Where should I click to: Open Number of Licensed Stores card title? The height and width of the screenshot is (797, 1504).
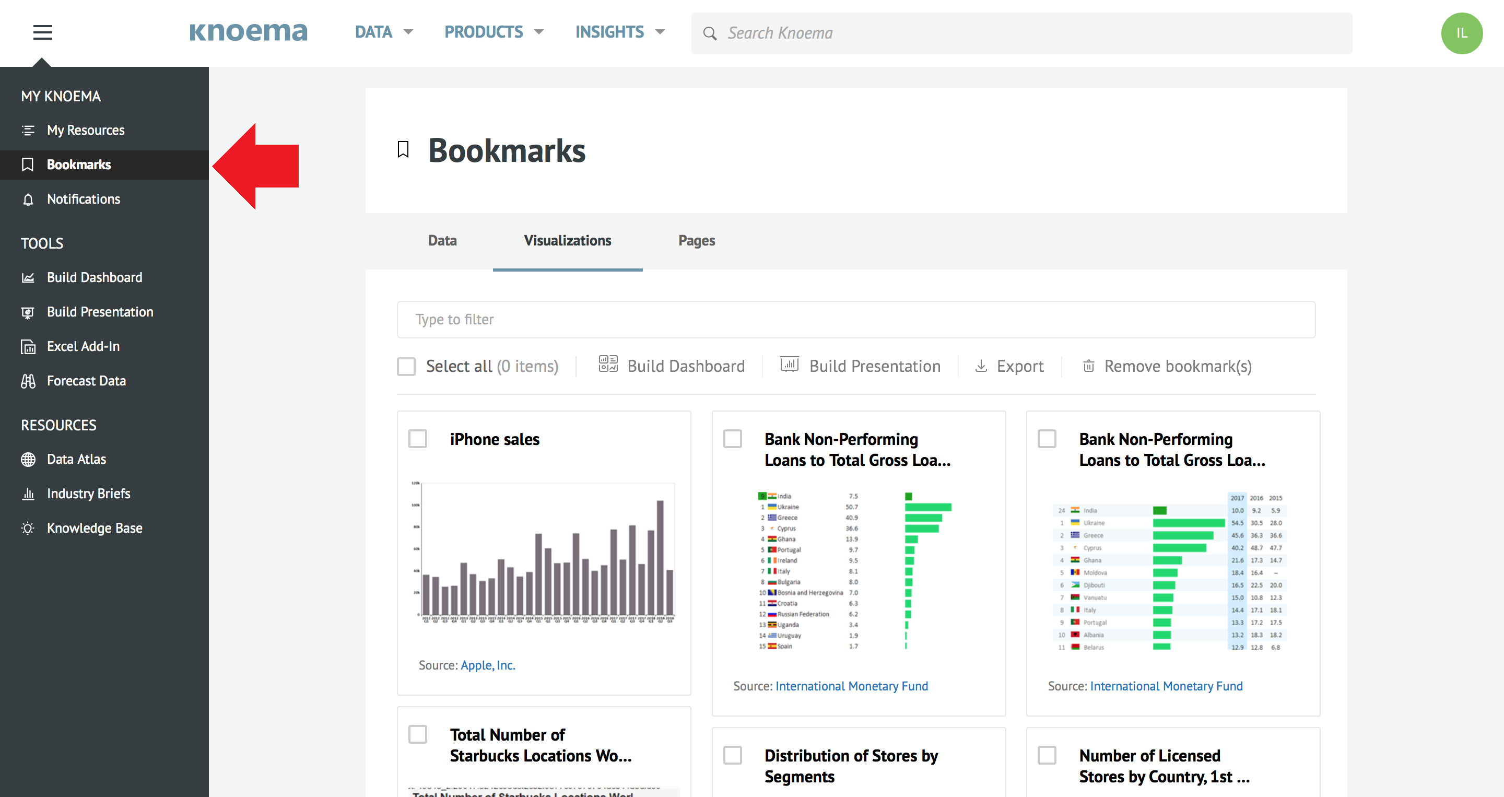[1164, 766]
